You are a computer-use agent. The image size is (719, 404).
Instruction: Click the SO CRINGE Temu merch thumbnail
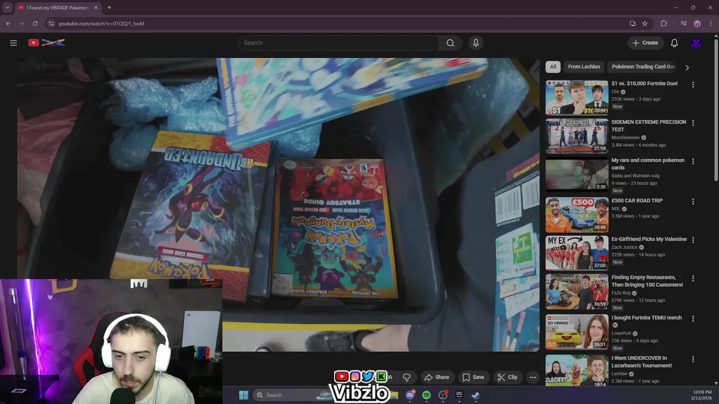point(577,332)
